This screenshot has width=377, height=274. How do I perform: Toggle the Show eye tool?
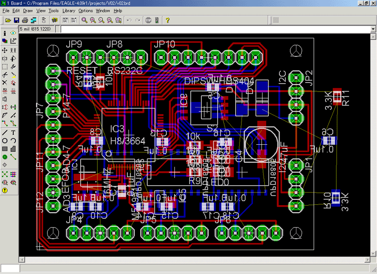click(x=13, y=33)
